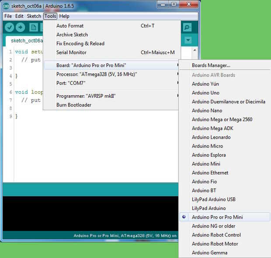Switch to sketch_oct06a tab
This screenshot has width=271, height=258.
click(24, 41)
